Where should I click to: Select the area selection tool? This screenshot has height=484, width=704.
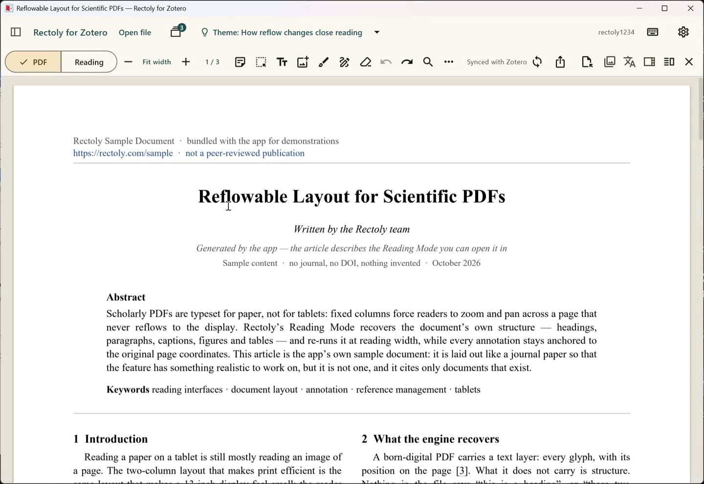coord(261,62)
